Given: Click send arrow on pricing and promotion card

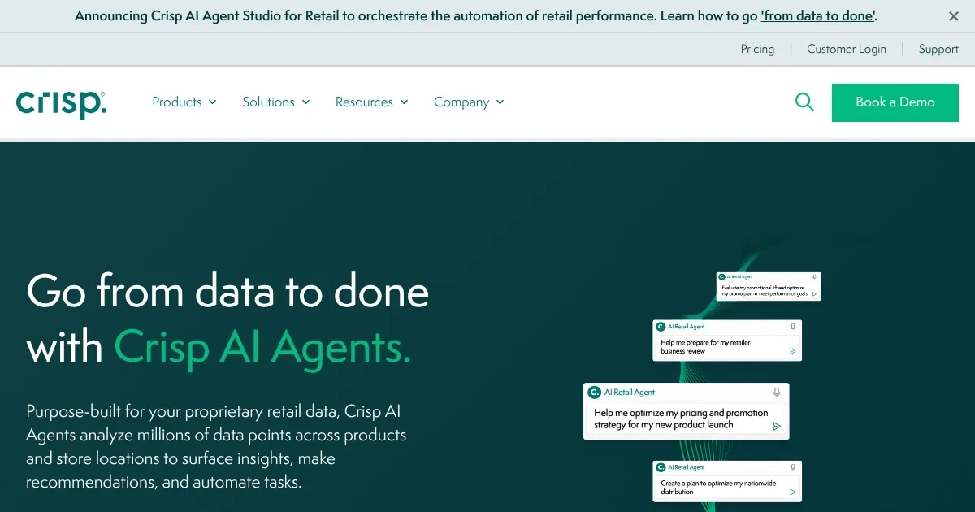Looking at the screenshot, I should tap(777, 426).
